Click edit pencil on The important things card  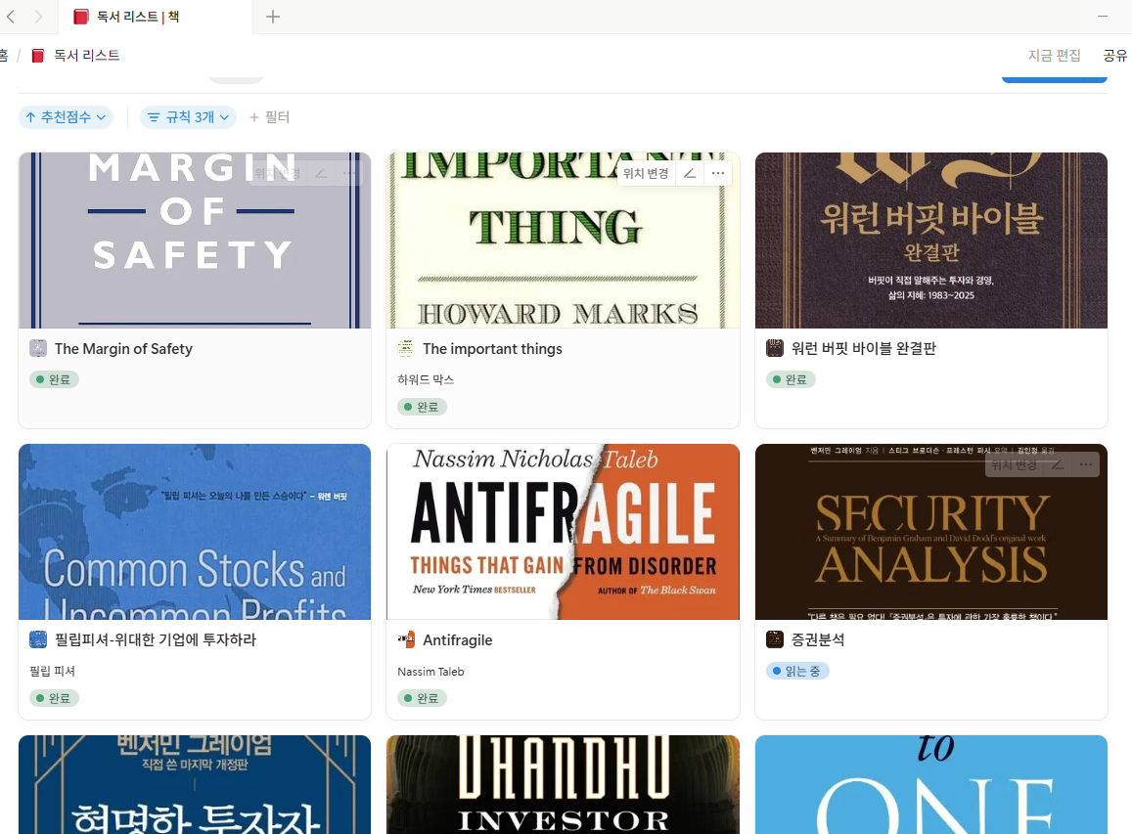(x=690, y=173)
